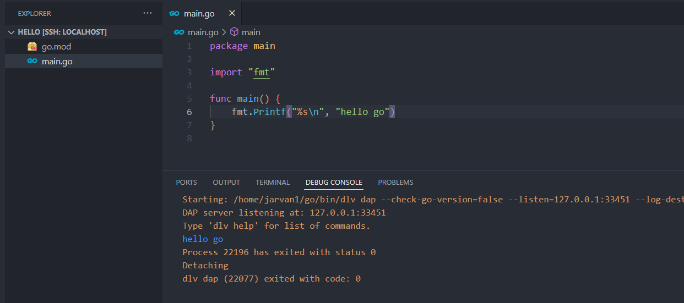
Task: Click the EXPLORER panel title
Action: [34, 13]
